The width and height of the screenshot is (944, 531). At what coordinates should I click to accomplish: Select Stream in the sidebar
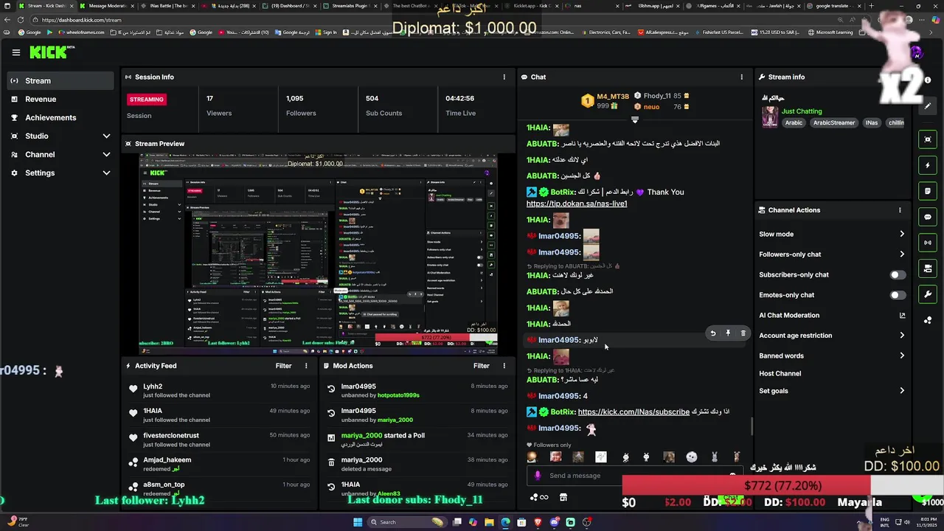pos(60,81)
